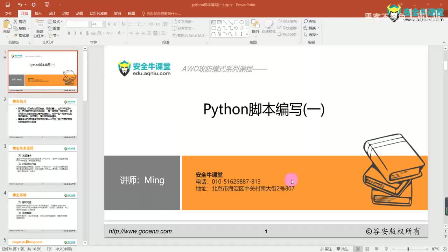Save the presentation via quick access toolbar
Image resolution: width=448 pixels, height=252 pixels.
(x=7, y=5)
